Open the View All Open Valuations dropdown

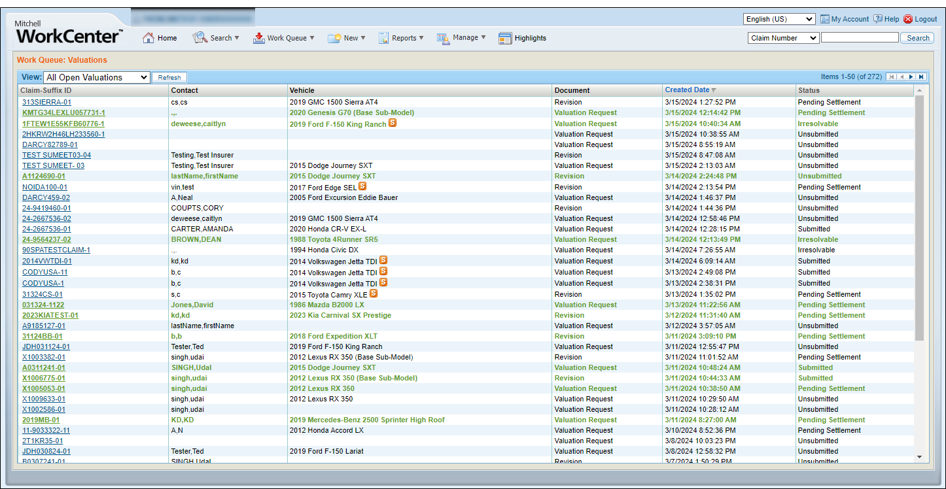click(97, 77)
